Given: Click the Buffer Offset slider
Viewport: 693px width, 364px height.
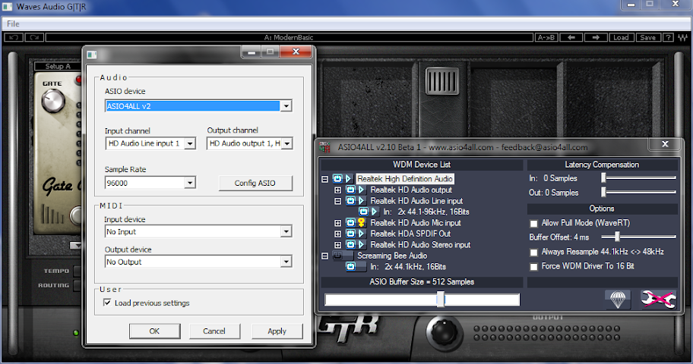Looking at the screenshot, I should pyautogui.click(x=638, y=237).
